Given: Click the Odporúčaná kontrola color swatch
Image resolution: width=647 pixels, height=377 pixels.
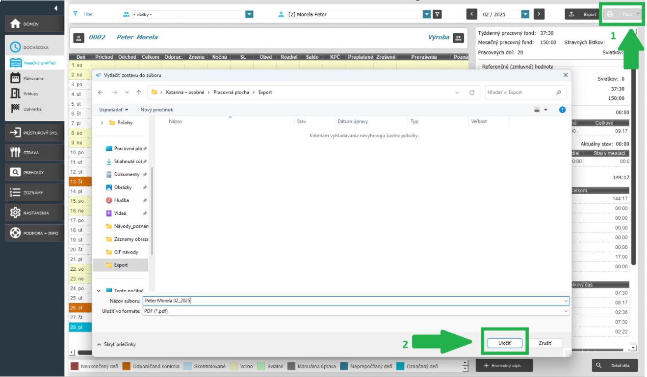Looking at the screenshot, I should pos(127,366).
